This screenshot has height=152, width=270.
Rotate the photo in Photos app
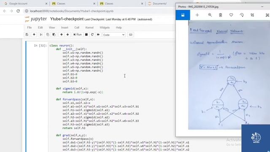point(242,15)
